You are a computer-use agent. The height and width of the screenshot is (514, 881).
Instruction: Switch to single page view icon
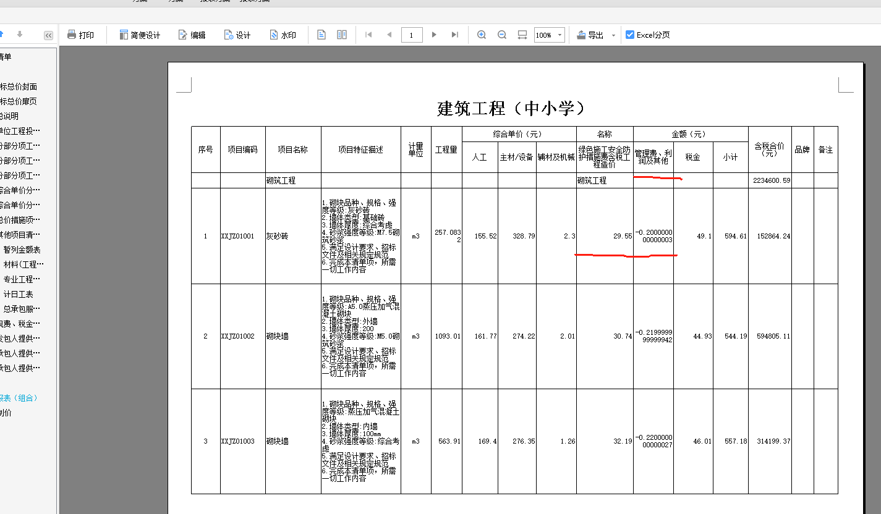point(321,35)
